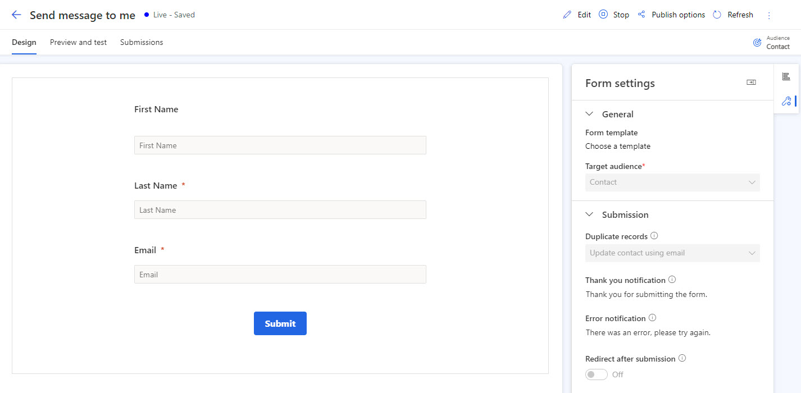The height and width of the screenshot is (393, 801).
Task: Select the Form settings wrench icon
Action: (x=786, y=101)
